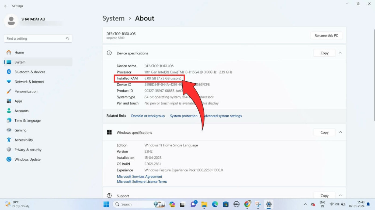375x210 pixels.
Task: Open Microsoft Edge from the taskbar
Action: coord(215,204)
